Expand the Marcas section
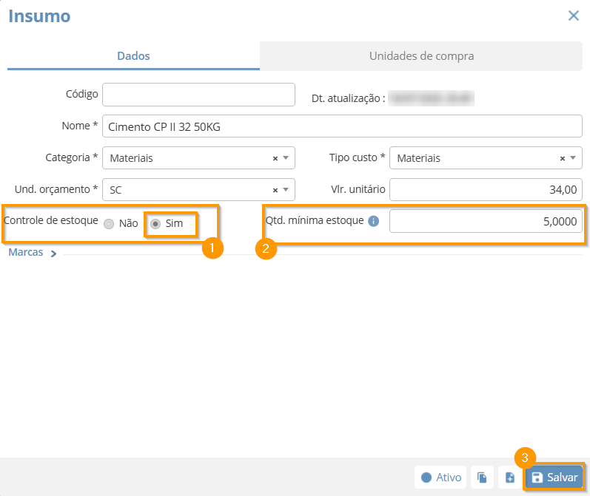590x496 pixels. (x=33, y=252)
